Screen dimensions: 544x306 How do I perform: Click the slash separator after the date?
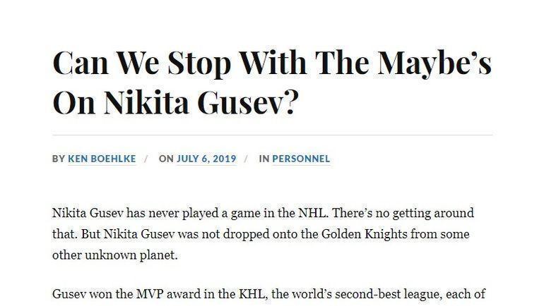point(247,159)
